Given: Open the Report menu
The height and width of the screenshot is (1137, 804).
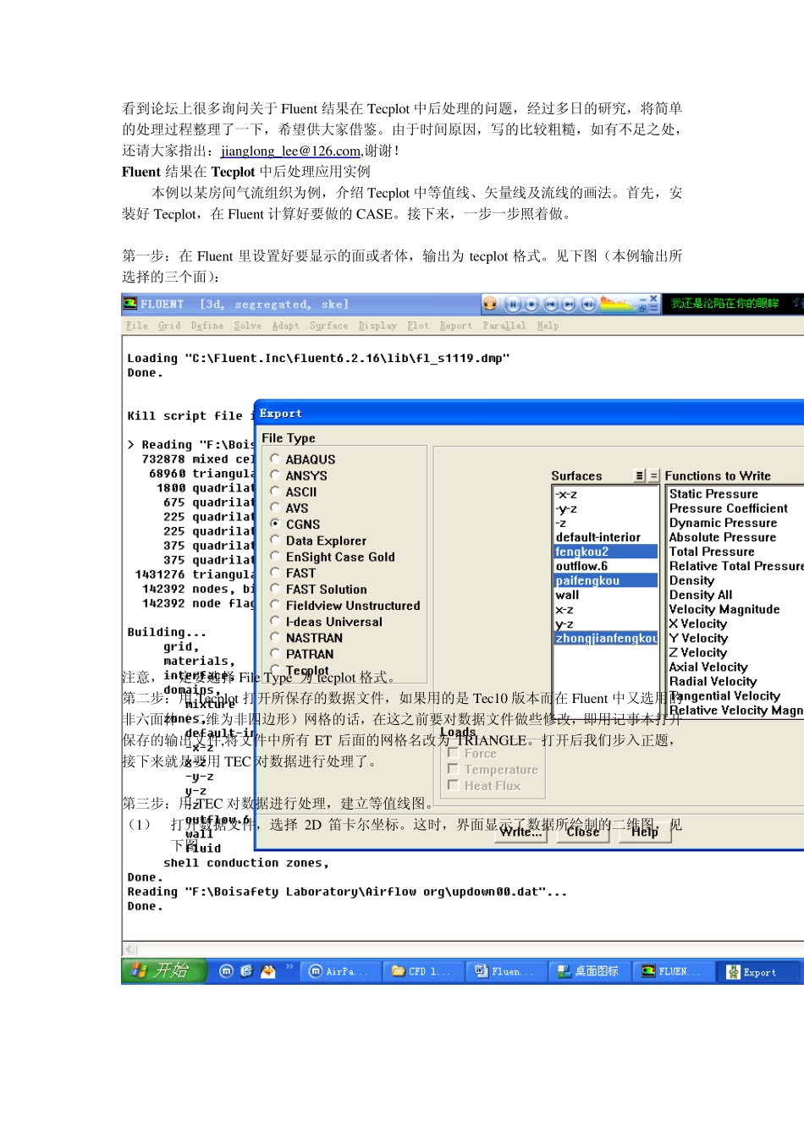Looking at the screenshot, I should 456,326.
